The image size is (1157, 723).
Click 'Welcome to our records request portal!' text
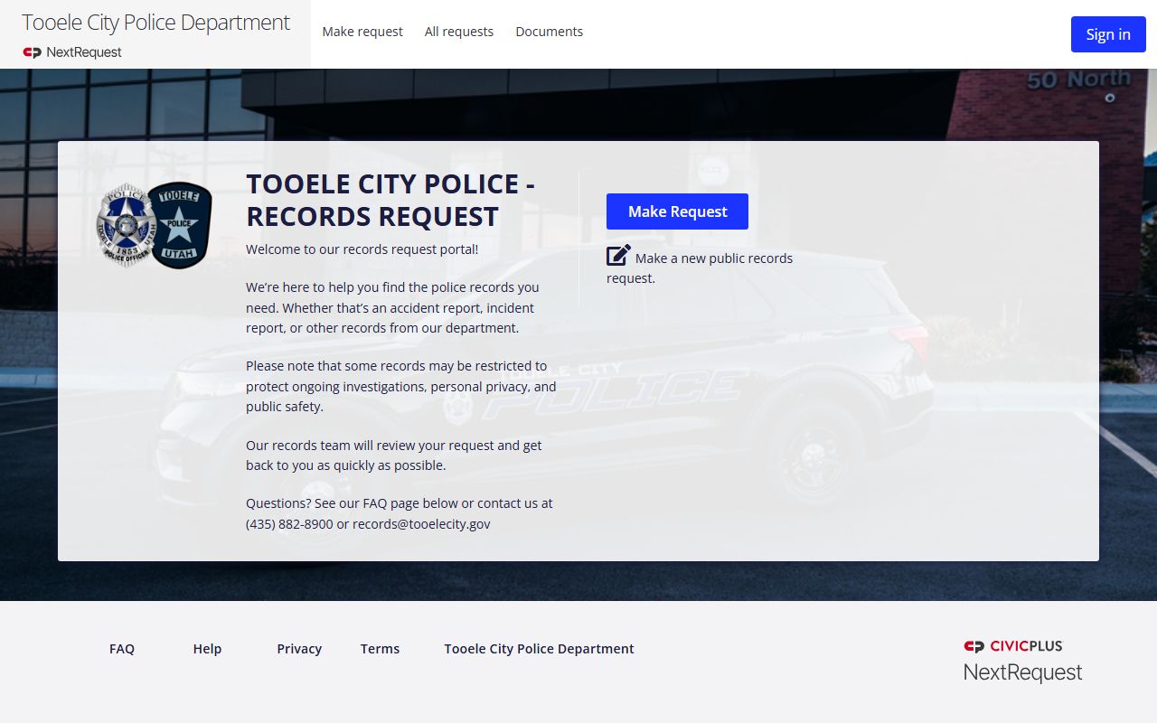[x=362, y=249]
